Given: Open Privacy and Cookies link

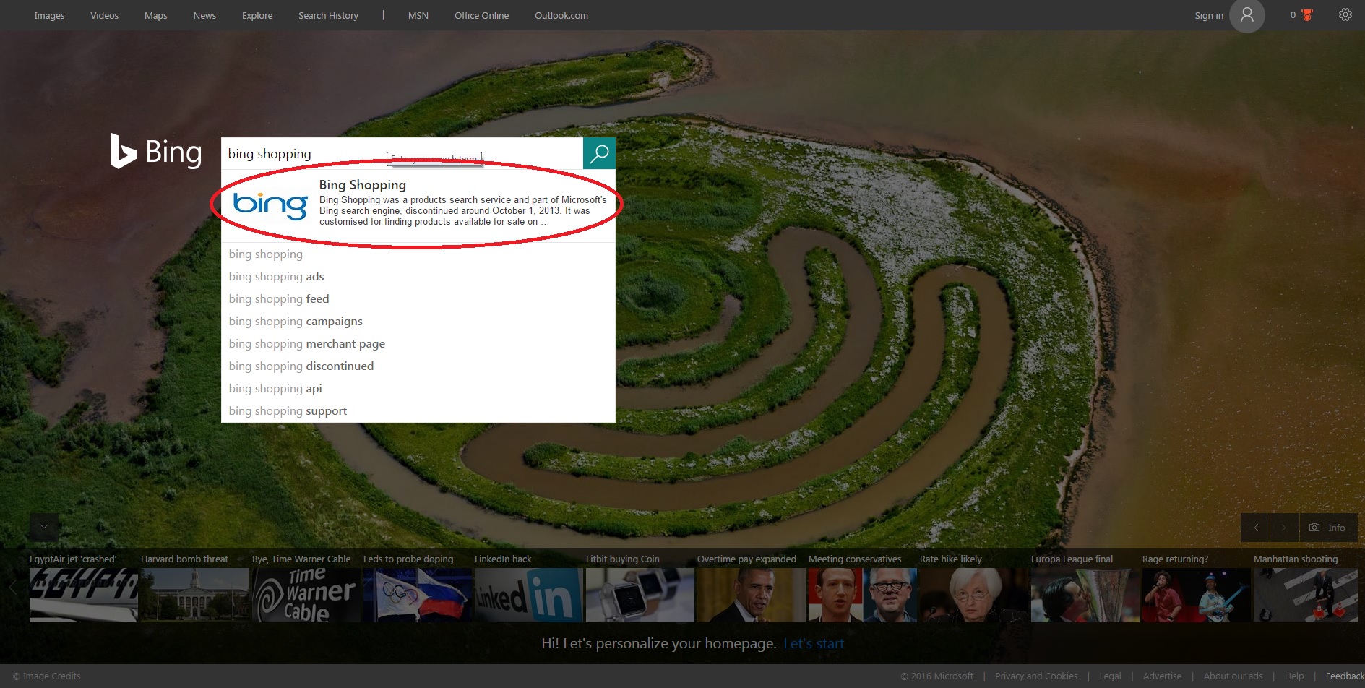Looking at the screenshot, I should [1036, 676].
